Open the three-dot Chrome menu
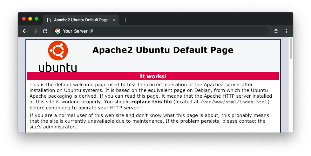The image size is (311, 156). coord(286,31)
